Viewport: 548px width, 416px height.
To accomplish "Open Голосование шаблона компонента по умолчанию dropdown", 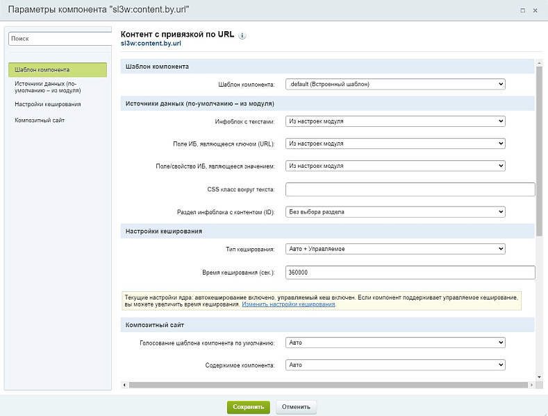I will point(395,343).
